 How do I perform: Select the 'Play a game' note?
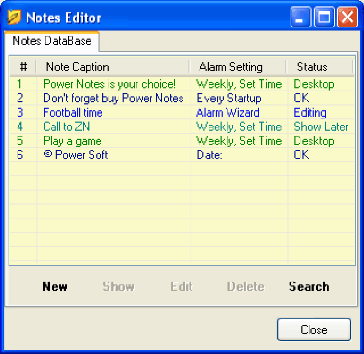(x=72, y=141)
